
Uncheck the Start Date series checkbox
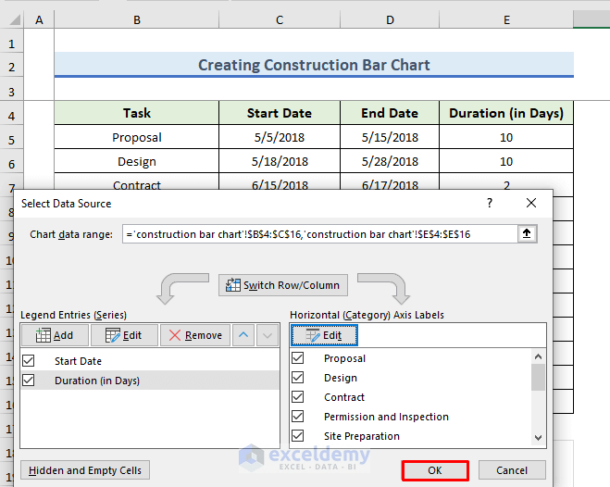click(x=29, y=360)
